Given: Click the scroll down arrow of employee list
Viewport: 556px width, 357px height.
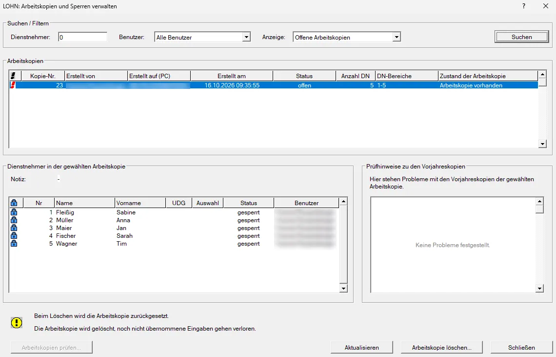Looking at the screenshot, I should pyautogui.click(x=343, y=289).
